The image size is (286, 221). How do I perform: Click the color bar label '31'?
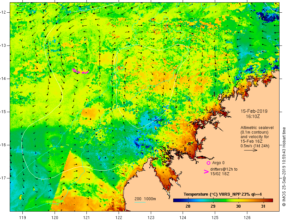pos(263,206)
